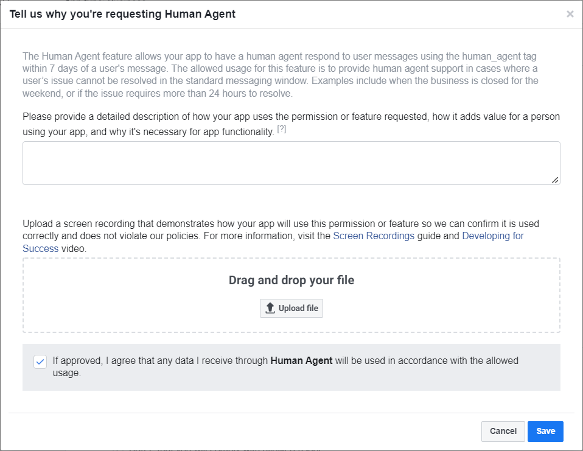Focus the empty usage description field

coord(291,161)
